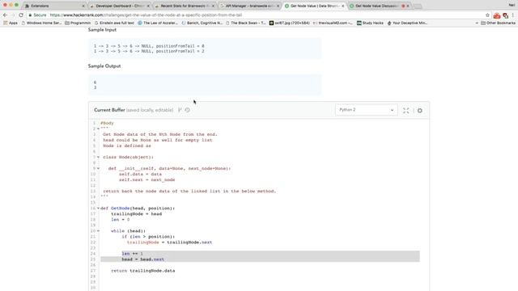Toggle fullscreen editor mode icon
Viewport: 518px width, 291px height.
pyautogui.click(x=406, y=111)
